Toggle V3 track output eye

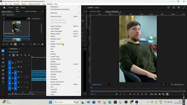tap(21, 62)
